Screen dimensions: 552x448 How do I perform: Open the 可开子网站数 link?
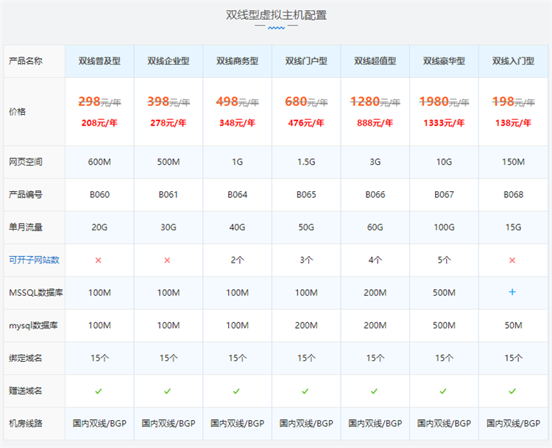pos(34,260)
